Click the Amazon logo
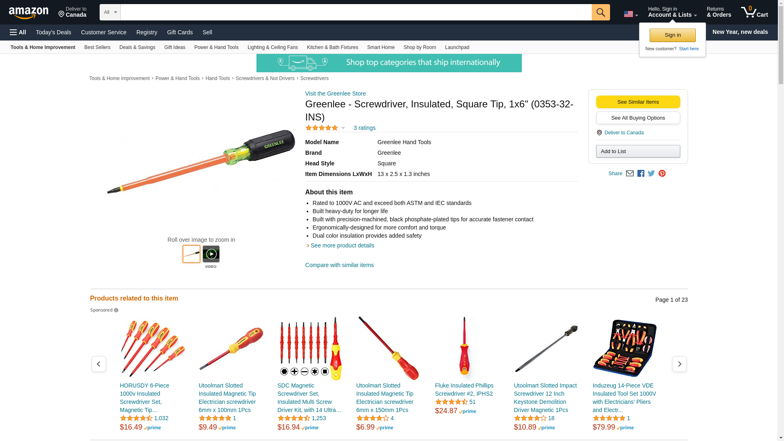The image size is (784, 441). click(29, 13)
